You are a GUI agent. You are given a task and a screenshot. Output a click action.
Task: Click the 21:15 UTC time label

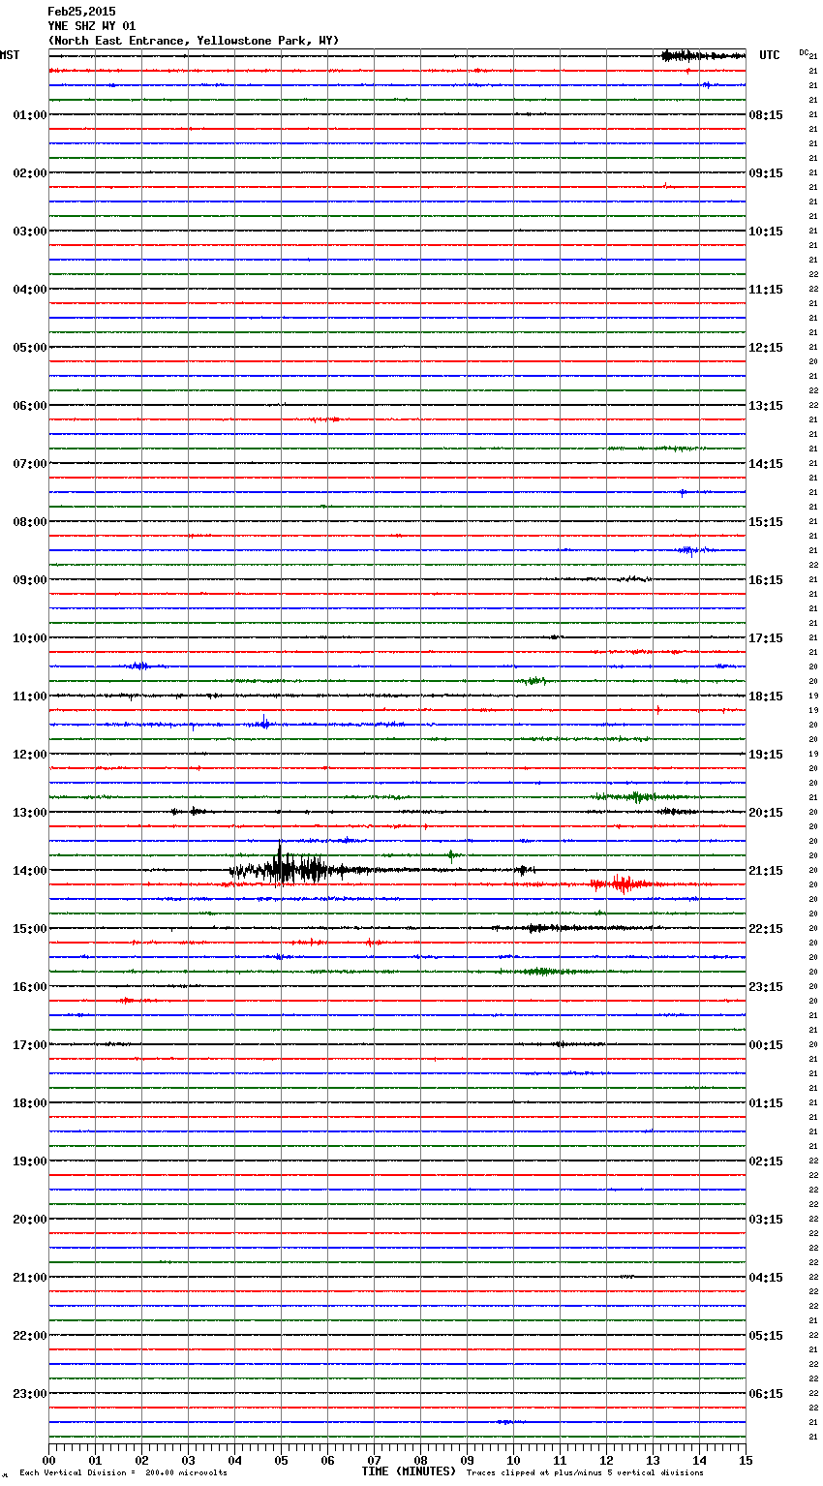click(x=766, y=871)
